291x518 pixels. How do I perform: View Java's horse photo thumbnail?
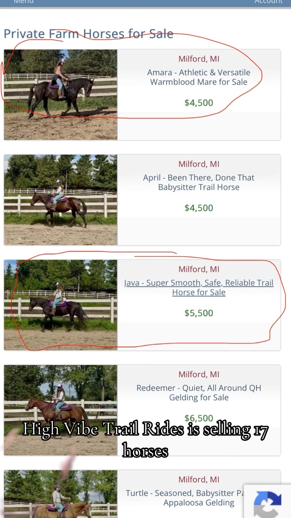coord(61,305)
